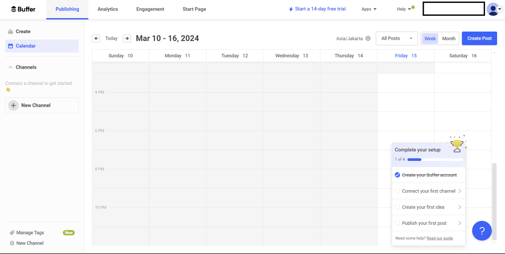The height and width of the screenshot is (254, 505).
Task: Switch calendar to Month view
Action: coord(449,39)
